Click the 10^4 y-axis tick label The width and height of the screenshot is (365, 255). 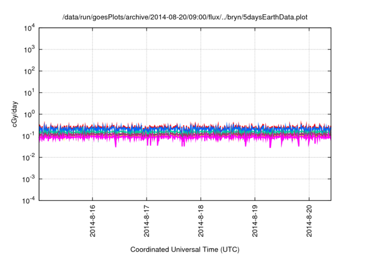click(x=30, y=28)
